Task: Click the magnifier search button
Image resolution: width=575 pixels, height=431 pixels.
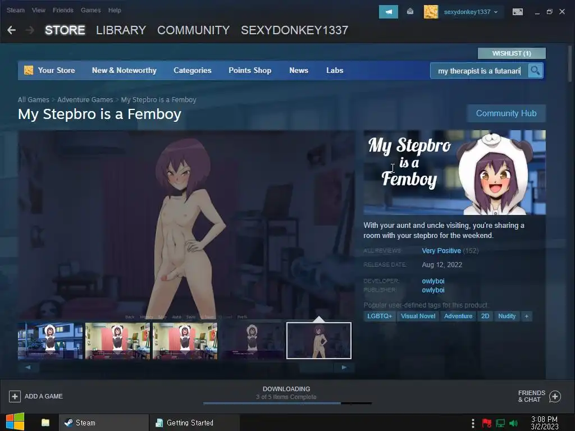Action: (535, 70)
